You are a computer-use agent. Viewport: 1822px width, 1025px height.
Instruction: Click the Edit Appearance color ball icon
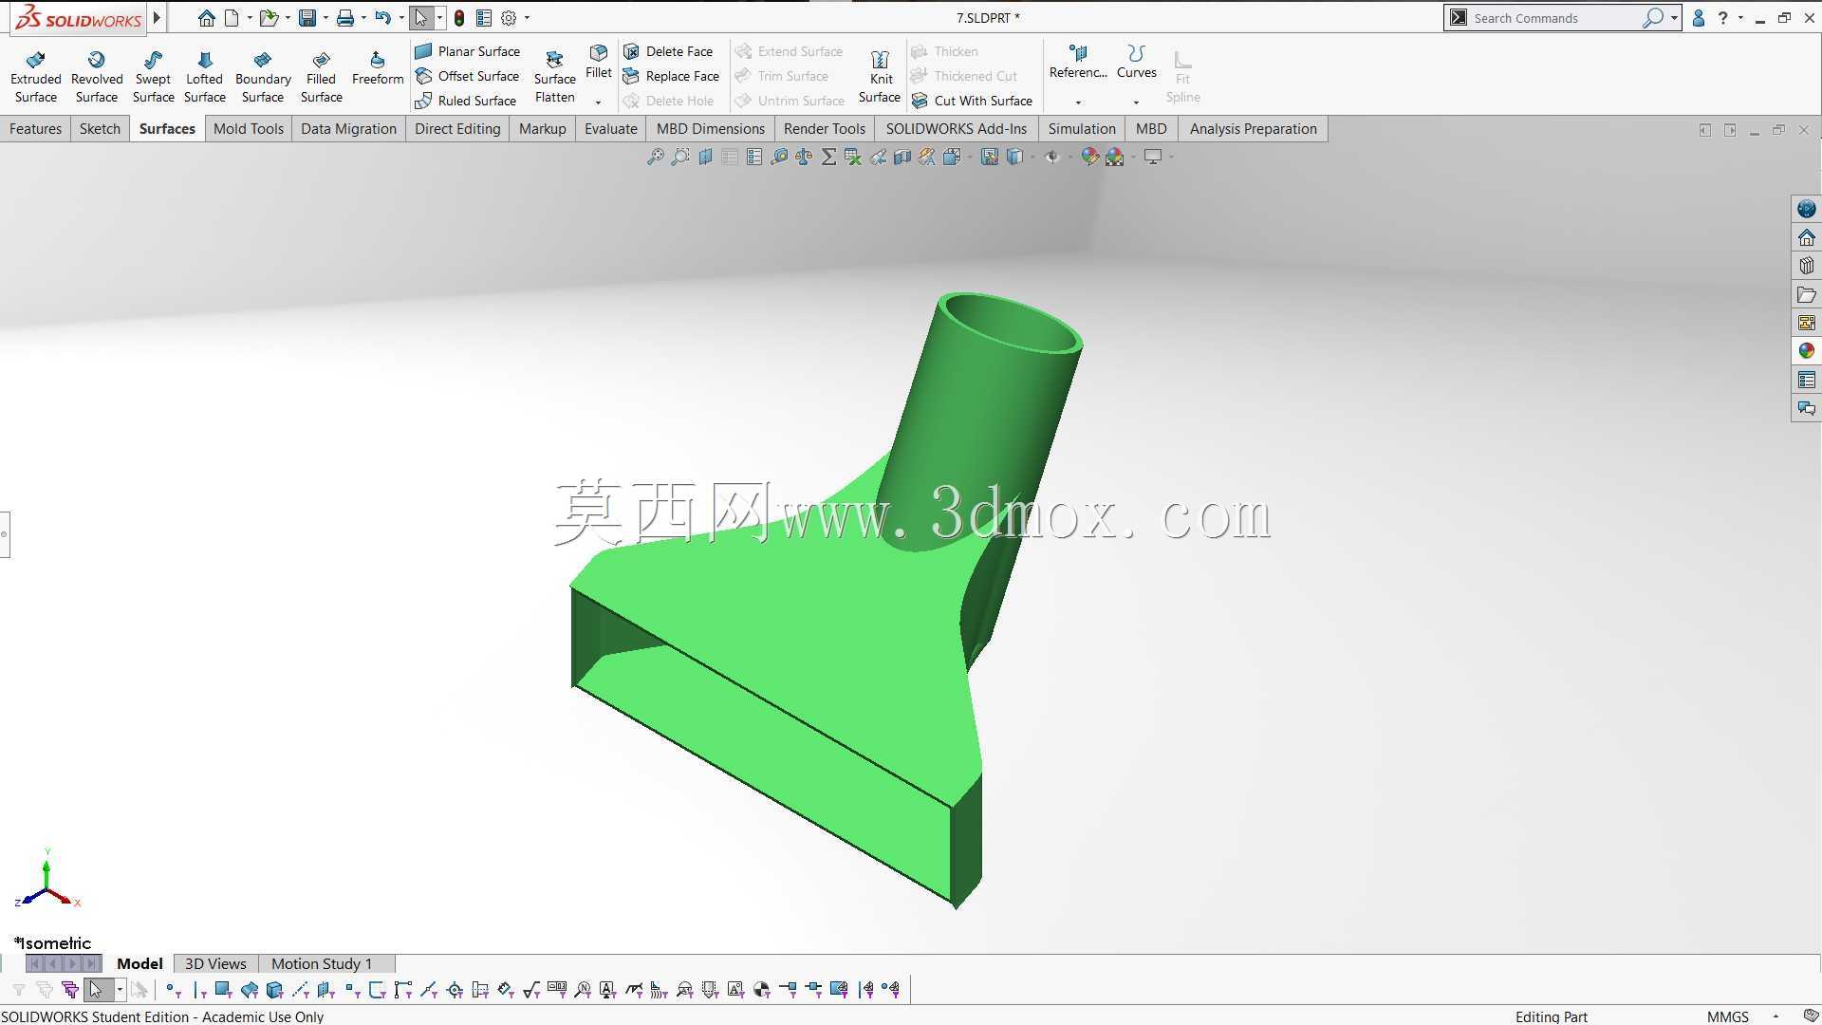tap(1090, 157)
